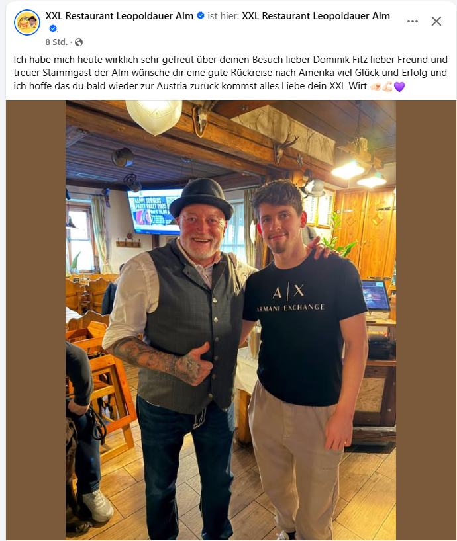This screenshot has height=541, width=457.
Task: Open the XXL Restaurant profile picture
Action: pyautogui.click(x=27, y=22)
